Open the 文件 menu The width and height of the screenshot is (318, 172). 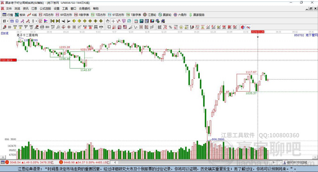(9, 8)
